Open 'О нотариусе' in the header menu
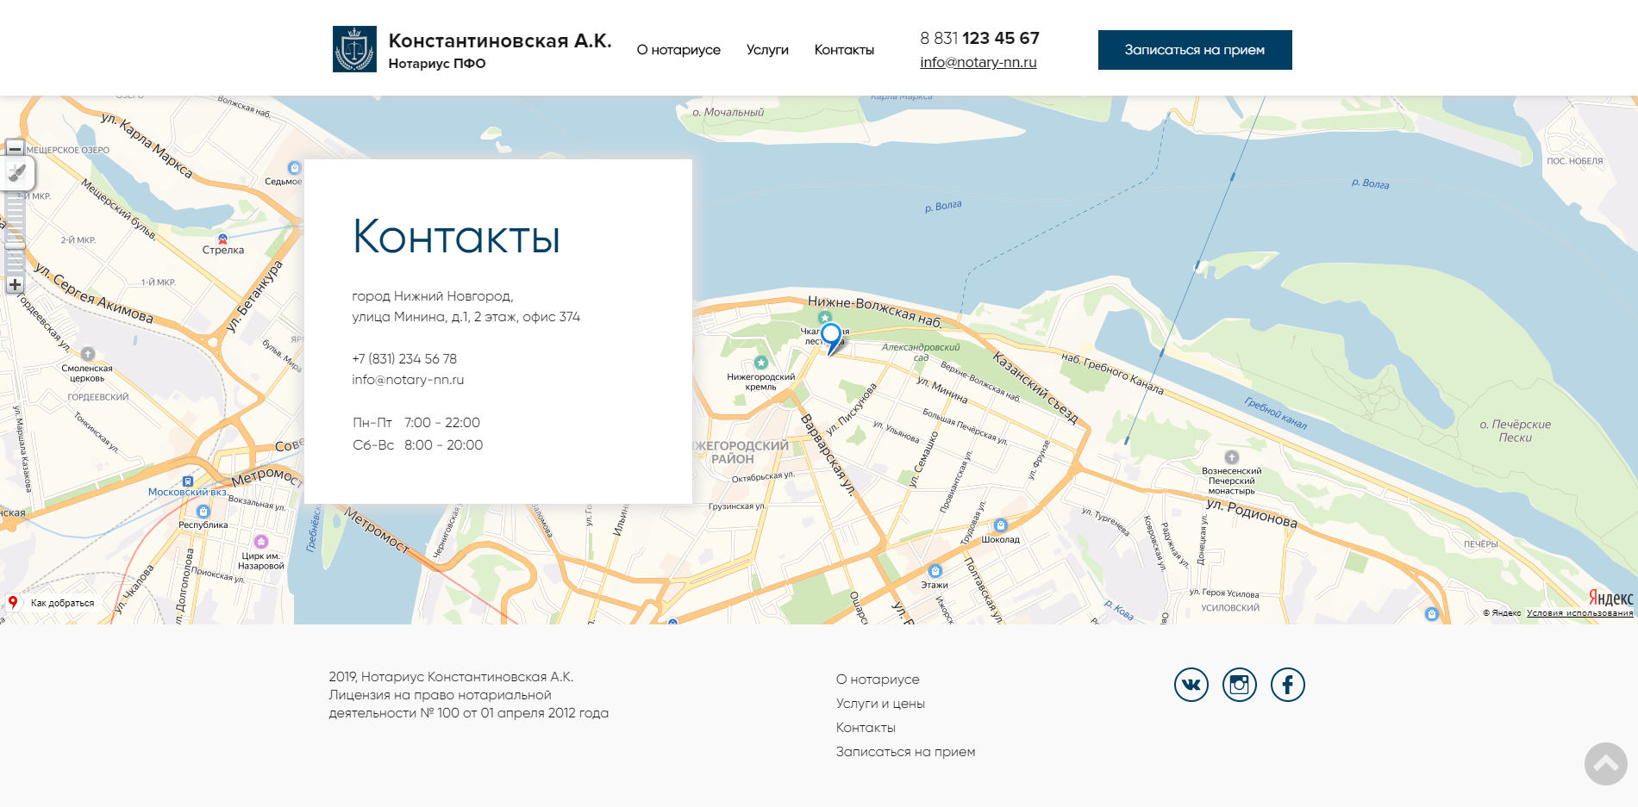Image resolution: width=1638 pixels, height=807 pixels. pyautogui.click(x=678, y=50)
